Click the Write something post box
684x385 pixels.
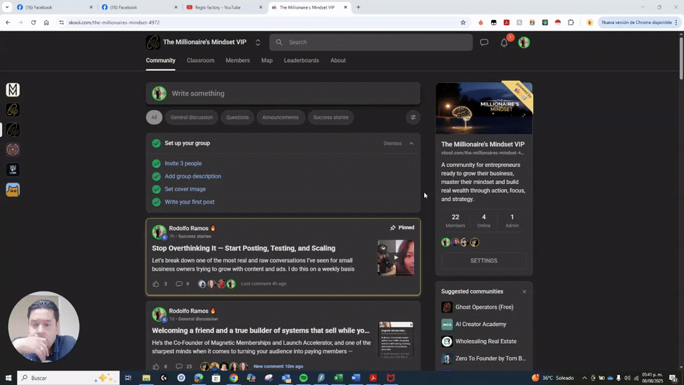pos(283,94)
